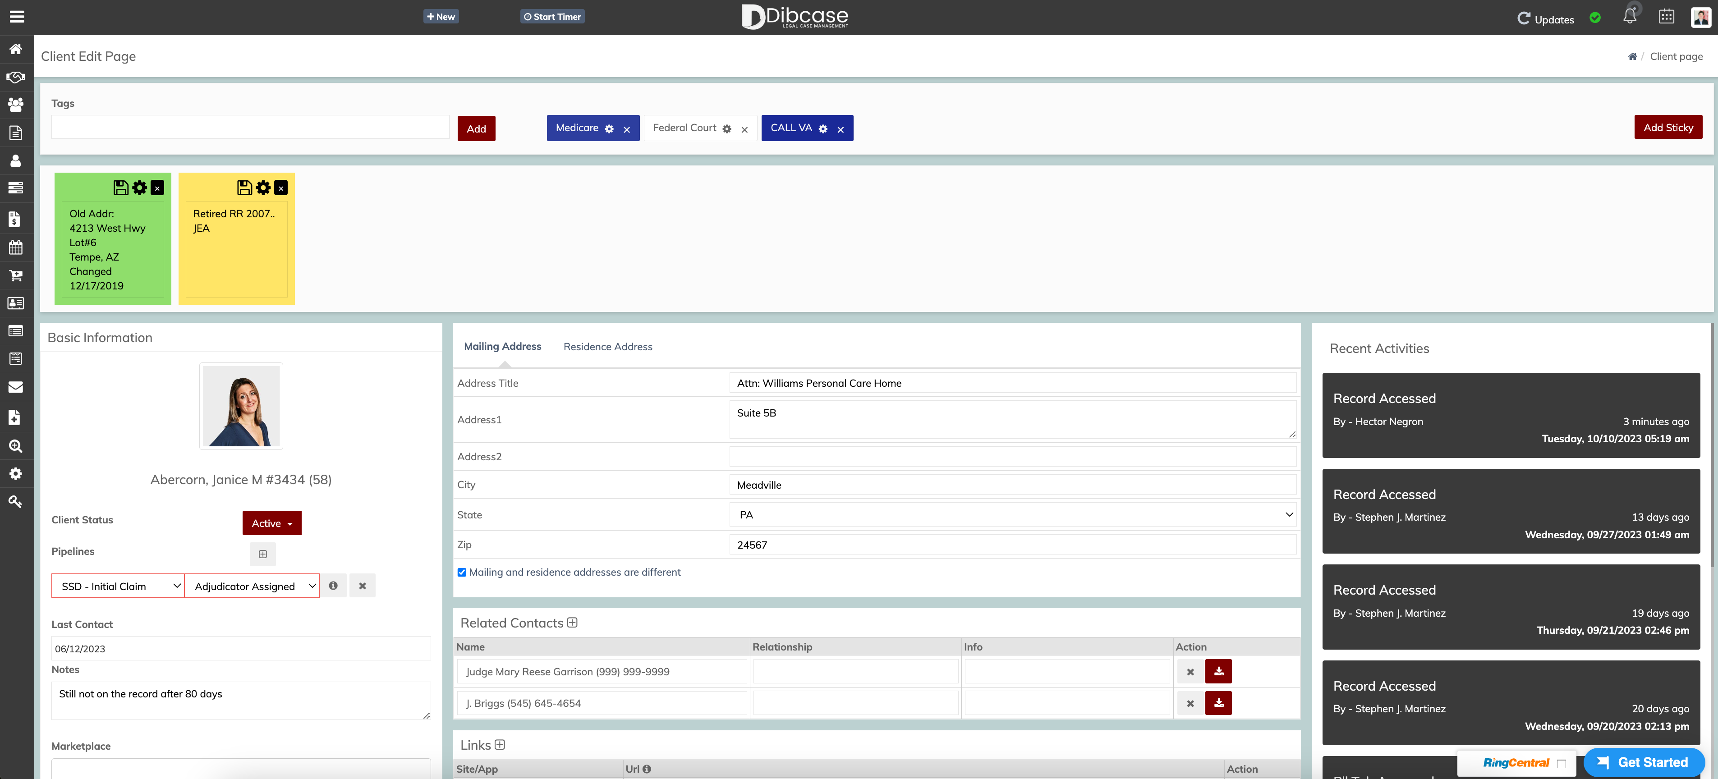Image resolution: width=1718 pixels, height=779 pixels.
Task: Open the gear icon on the CALL VA tag
Action: click(x=822, y=129)
